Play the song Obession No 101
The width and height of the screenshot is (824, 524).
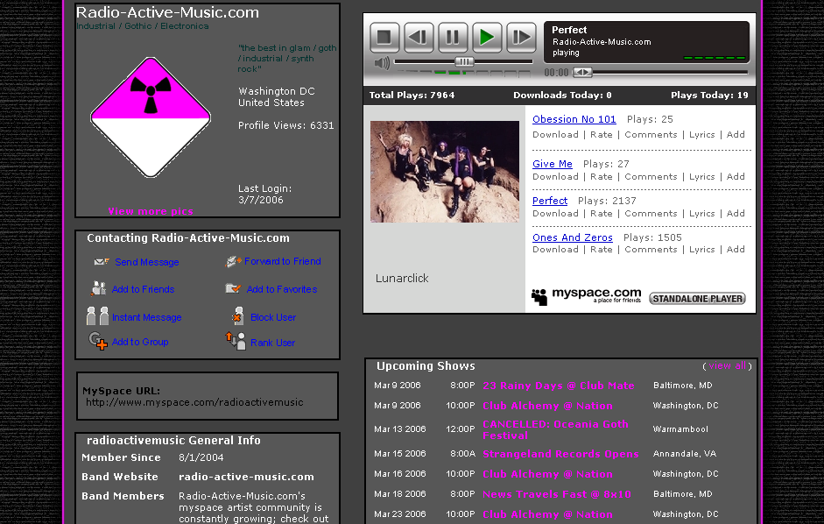click(574, 119)
